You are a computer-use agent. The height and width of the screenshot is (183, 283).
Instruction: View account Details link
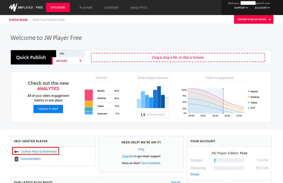pos(195,174)
